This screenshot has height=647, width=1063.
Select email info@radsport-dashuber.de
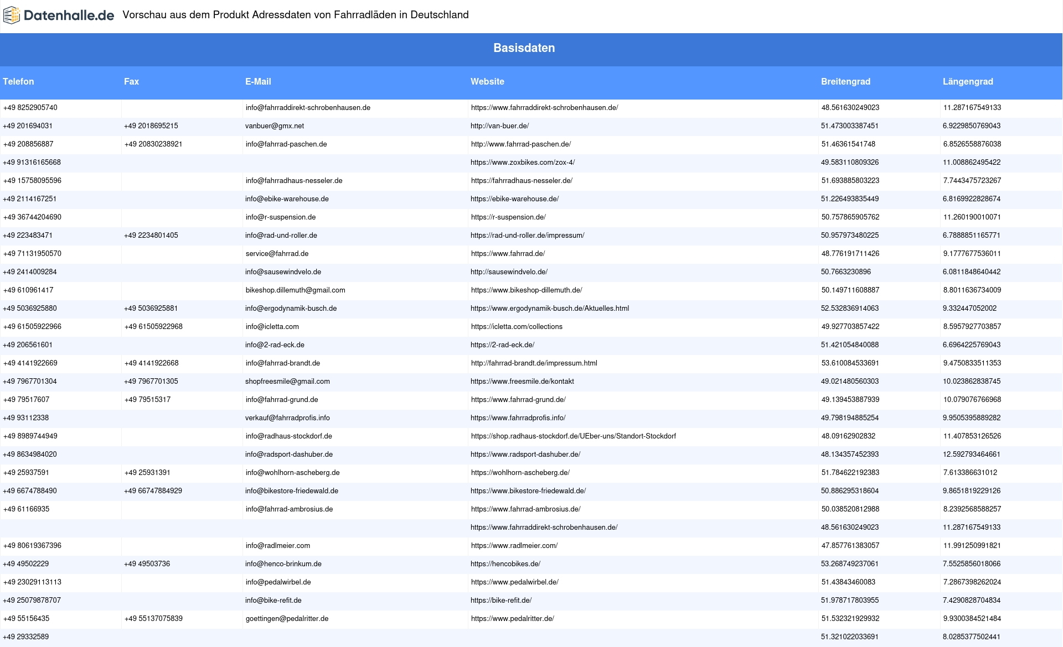[x=289, y=455]
